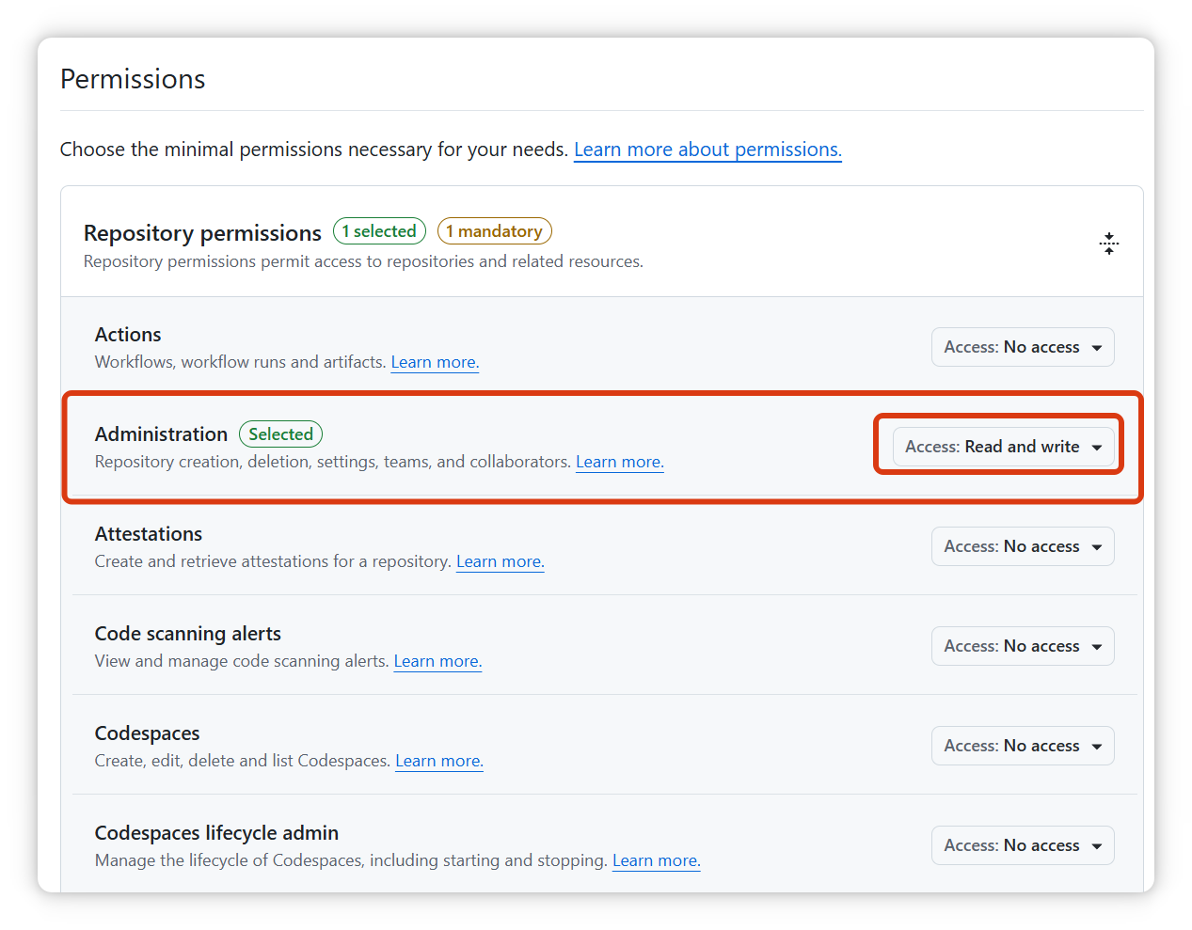The width and height of the screenshot is (1192, 930).
Task: Click the Administration permission title
Action: point(161,434)
